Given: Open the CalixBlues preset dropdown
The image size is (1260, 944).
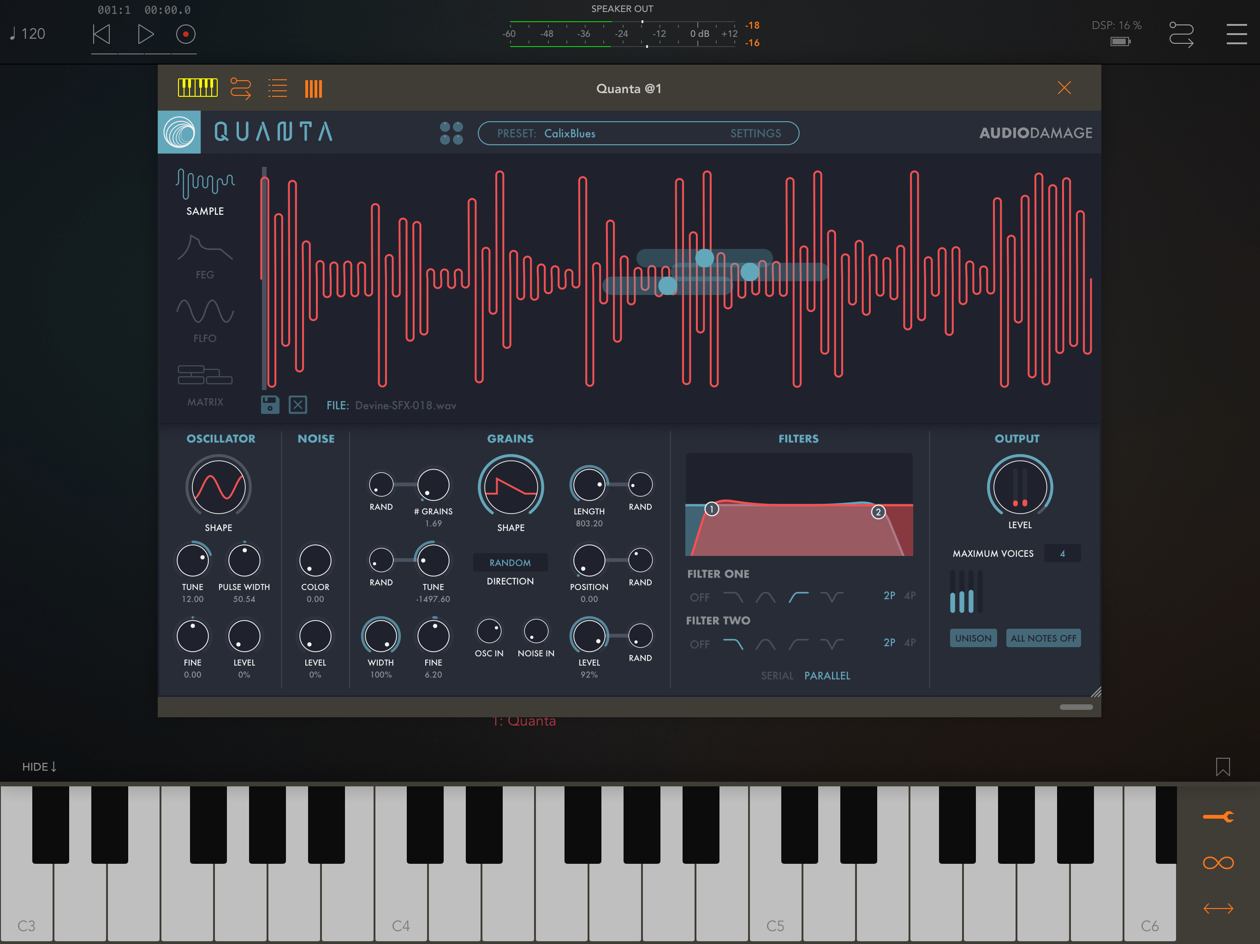Looking at the screenshot, I should tap(570, 133).
